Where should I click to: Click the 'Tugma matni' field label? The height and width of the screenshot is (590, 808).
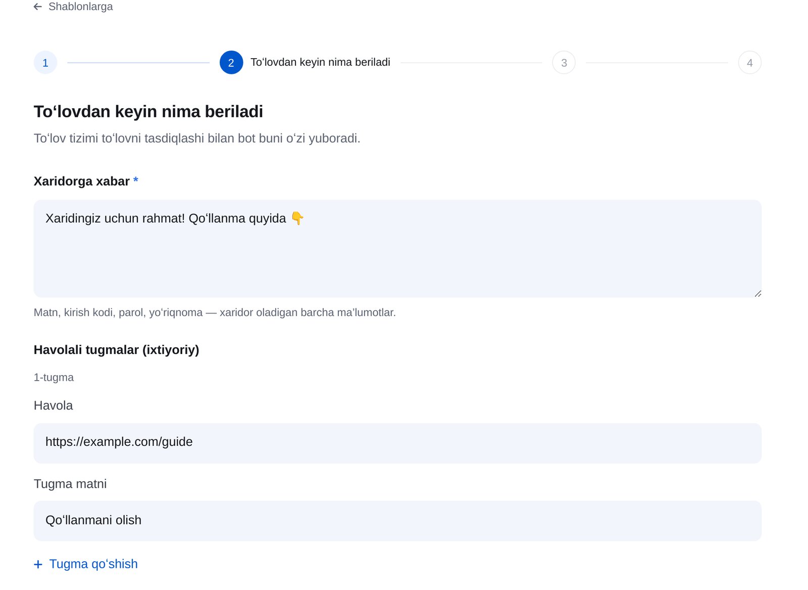70,484
